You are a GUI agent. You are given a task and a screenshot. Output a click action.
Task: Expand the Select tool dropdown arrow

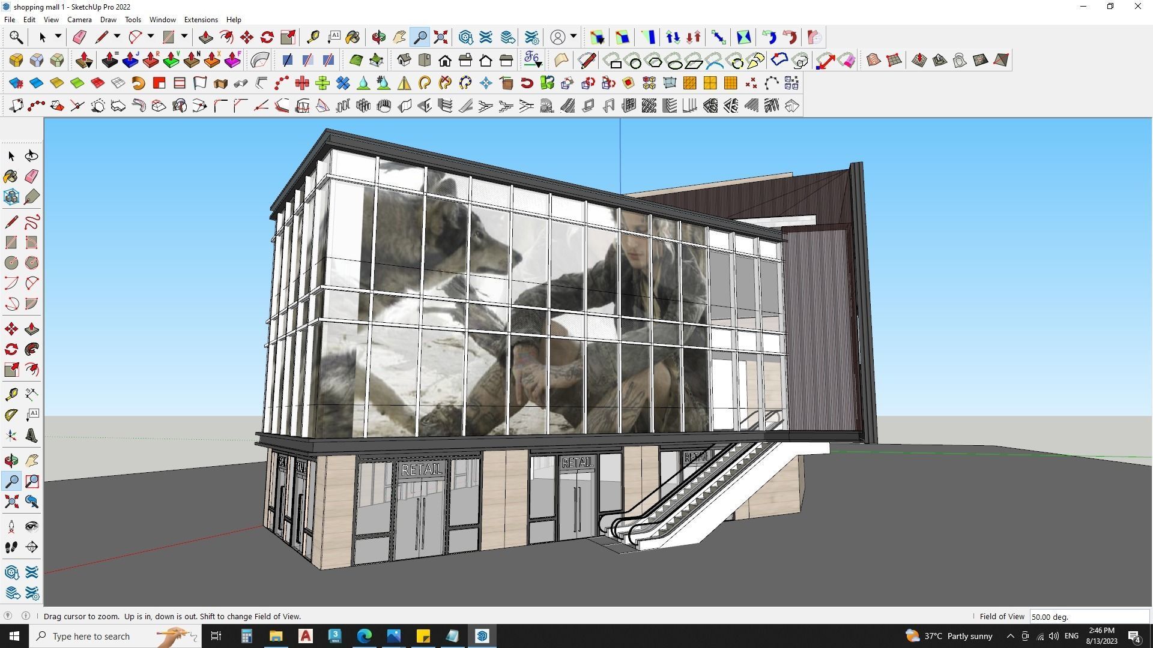click(58, 37)
